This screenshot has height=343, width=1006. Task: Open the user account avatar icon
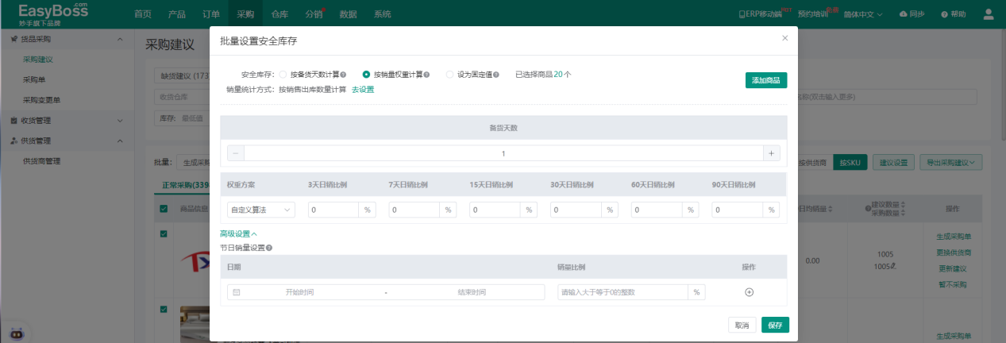click(x=989, y=14)
